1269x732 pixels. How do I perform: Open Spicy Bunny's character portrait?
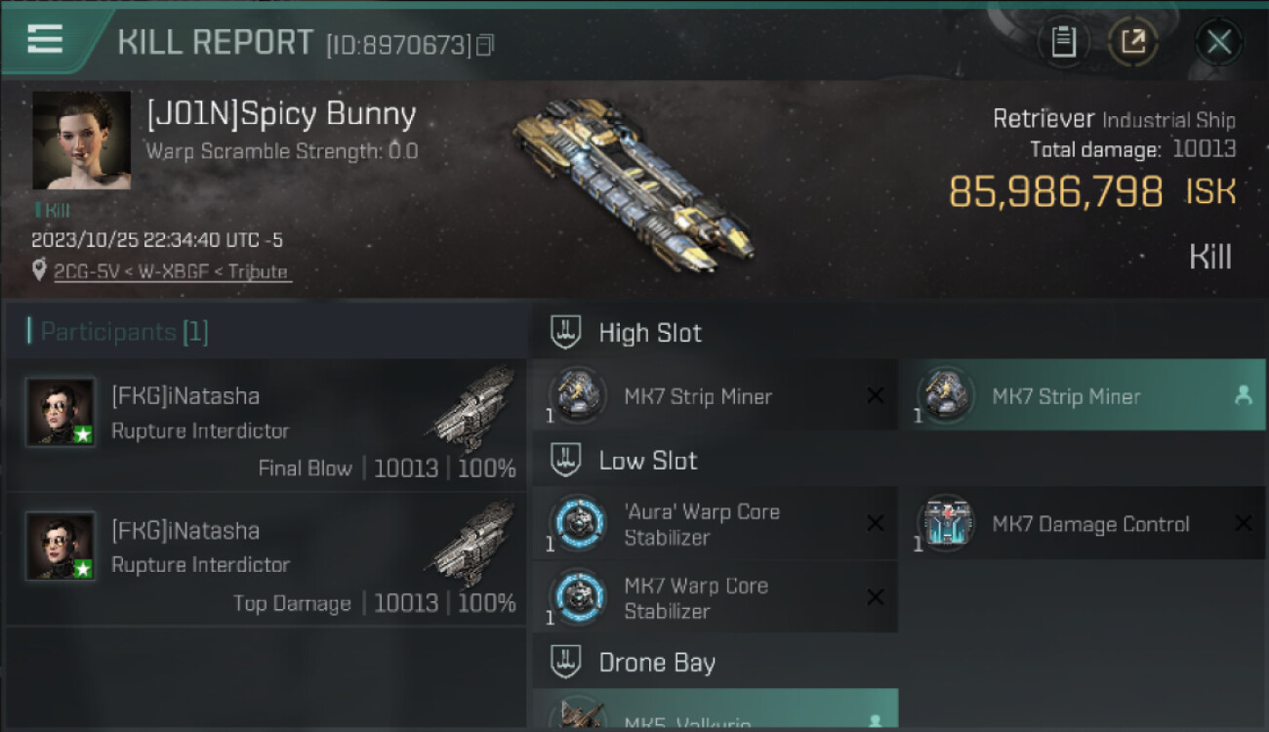[x=82, y=141]
